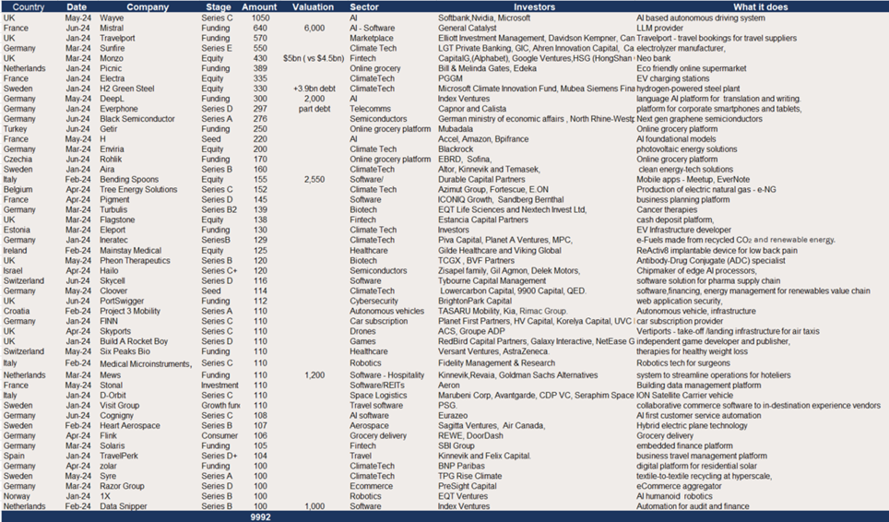Click the Country column header
This screenshot has width=889, height=522.
pyautogui.click(x=29, y=6)
